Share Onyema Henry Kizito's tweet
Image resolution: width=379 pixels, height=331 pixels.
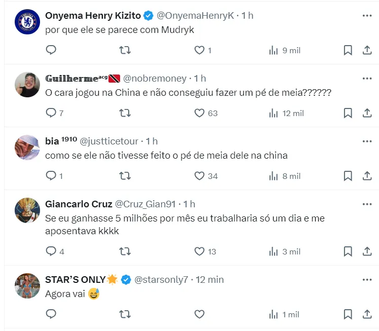(367, 50)
